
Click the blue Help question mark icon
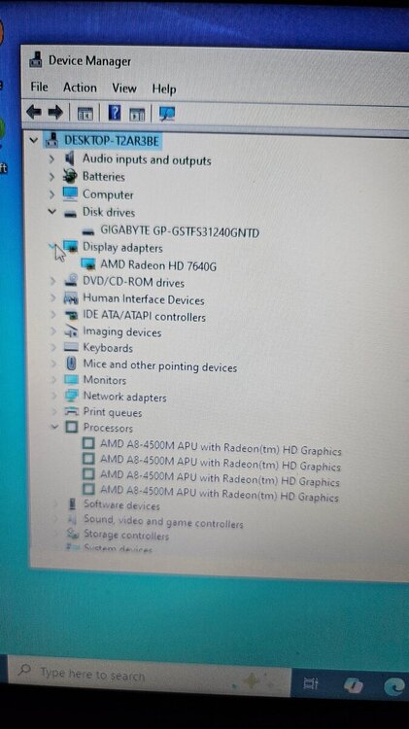point(115,113)
